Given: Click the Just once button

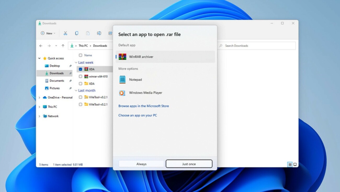Looking at the screenshot, I should tap(189, 164).
